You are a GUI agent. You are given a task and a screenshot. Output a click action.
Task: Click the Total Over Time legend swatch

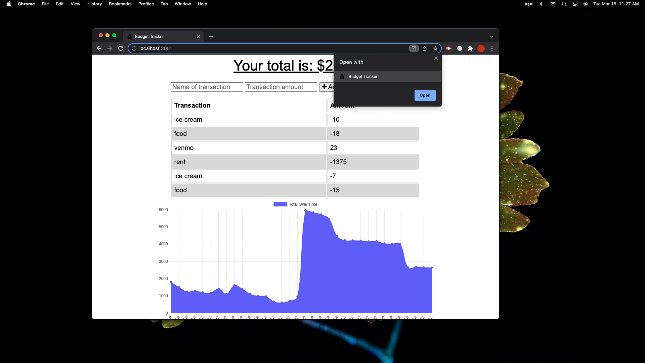click(280, 204)
